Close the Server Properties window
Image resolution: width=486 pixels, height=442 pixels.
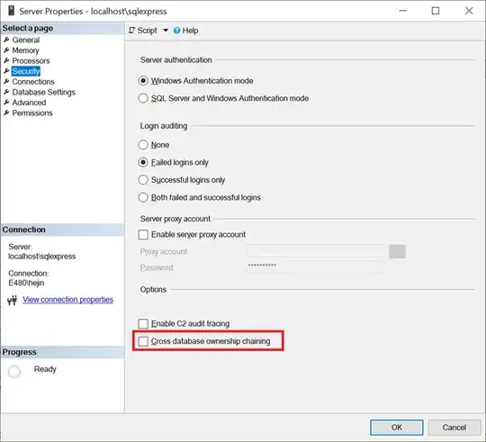pyautogui.click(x=469, y=11)
